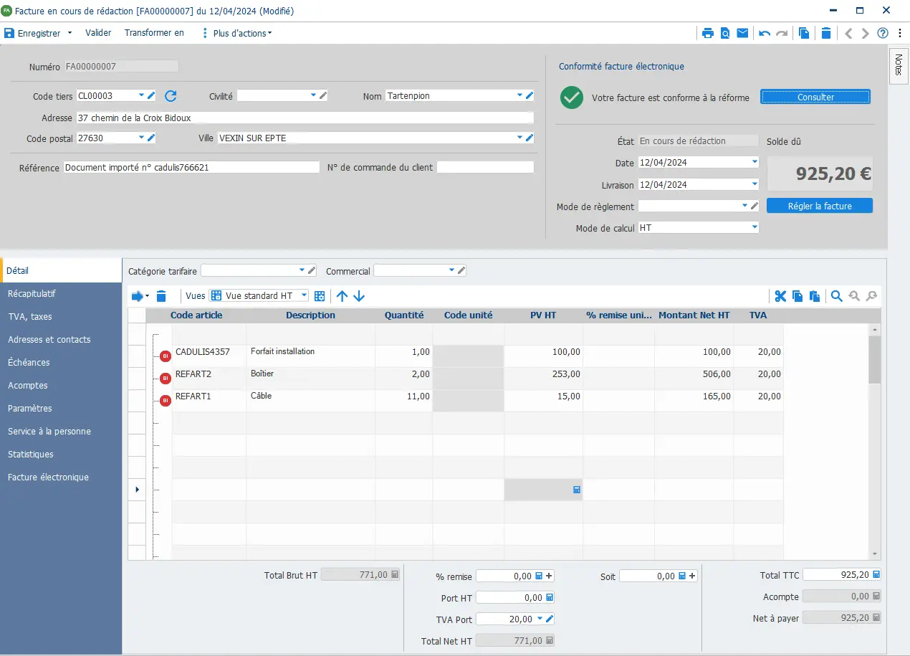Send invoice by email envelope icon
The image size is (910, 656).
point(742,33)
